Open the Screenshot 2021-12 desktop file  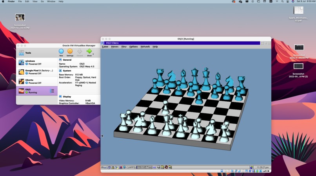pos(20,21)
